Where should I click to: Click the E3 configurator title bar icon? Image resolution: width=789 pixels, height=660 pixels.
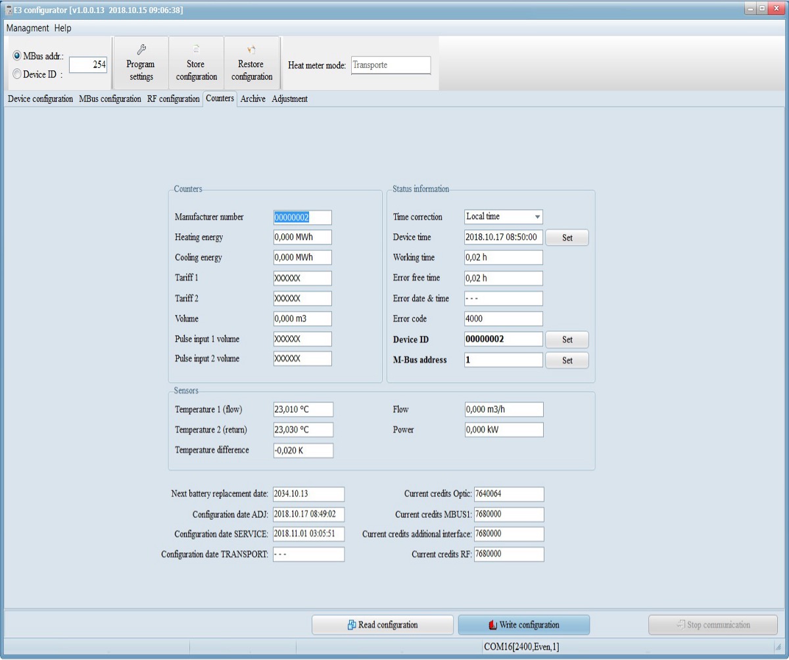click(9, 10)
